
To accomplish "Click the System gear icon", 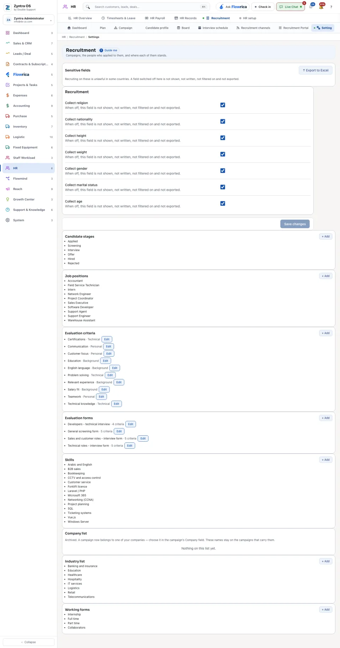I will (x=7, y=220).
